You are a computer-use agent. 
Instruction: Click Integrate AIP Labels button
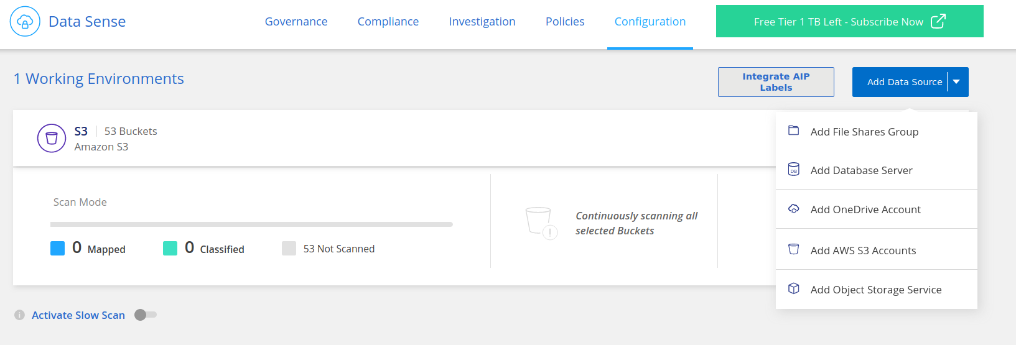[776, 82]
